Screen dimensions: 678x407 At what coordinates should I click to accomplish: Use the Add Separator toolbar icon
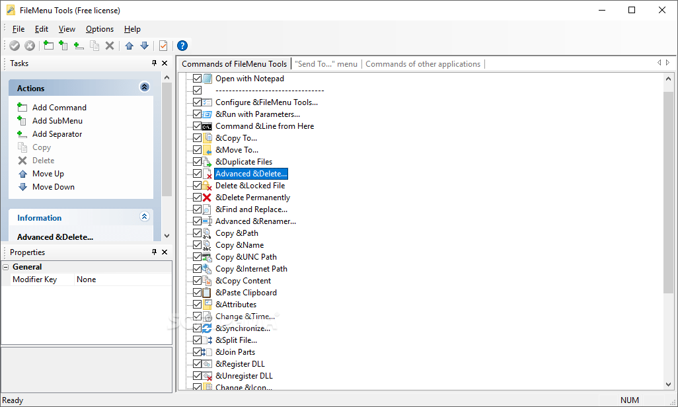80,45
